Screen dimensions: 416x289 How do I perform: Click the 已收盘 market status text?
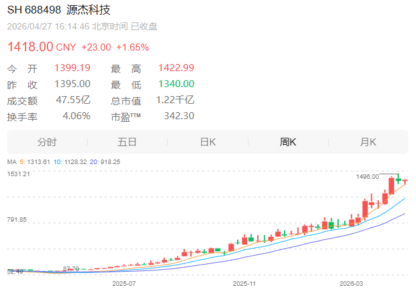[x=144, y=26]
